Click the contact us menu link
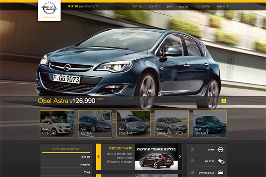The width and height of the screenshot is (266, 177). (137, 6)
